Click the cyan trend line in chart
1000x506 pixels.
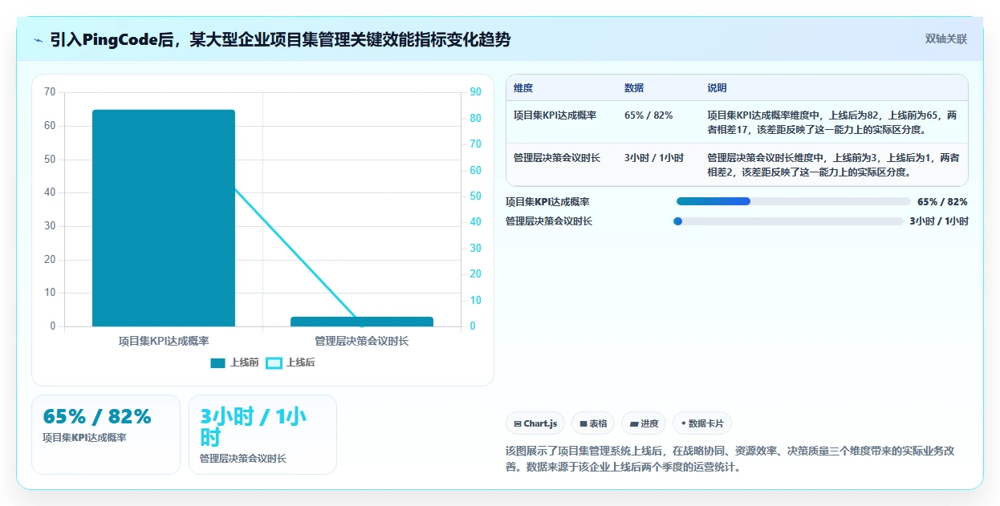pyautogui.click(x=297, y=254)
